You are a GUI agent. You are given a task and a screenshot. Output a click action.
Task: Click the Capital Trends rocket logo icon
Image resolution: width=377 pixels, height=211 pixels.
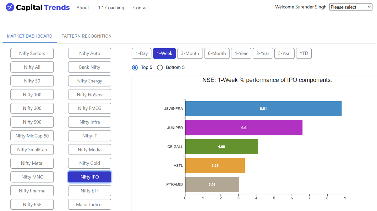tap(10, 7)
